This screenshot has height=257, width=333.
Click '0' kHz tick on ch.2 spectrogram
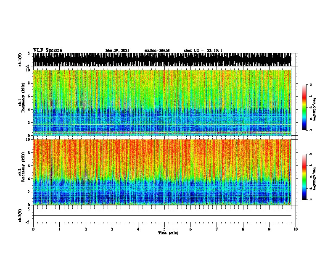pos(29,205)
